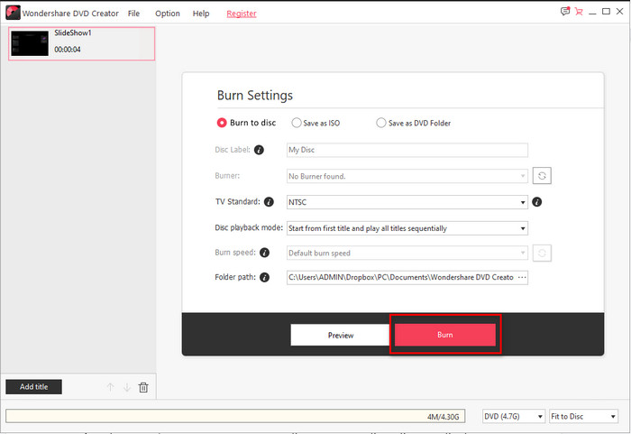Click the disc capacity usage bar

click(x=235, y=416)
